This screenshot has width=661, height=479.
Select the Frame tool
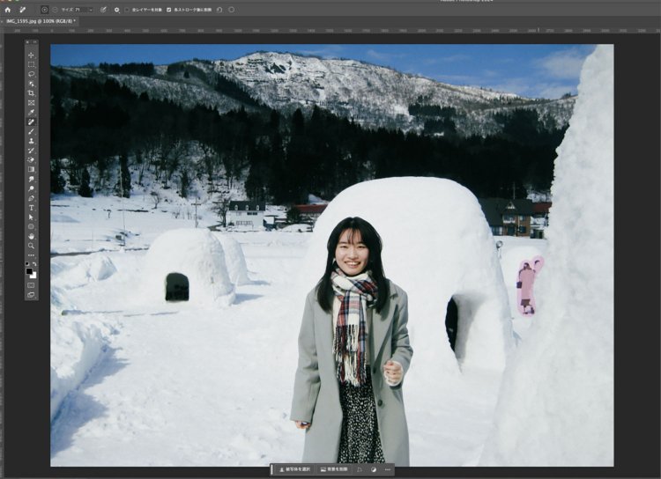point(31,103)
